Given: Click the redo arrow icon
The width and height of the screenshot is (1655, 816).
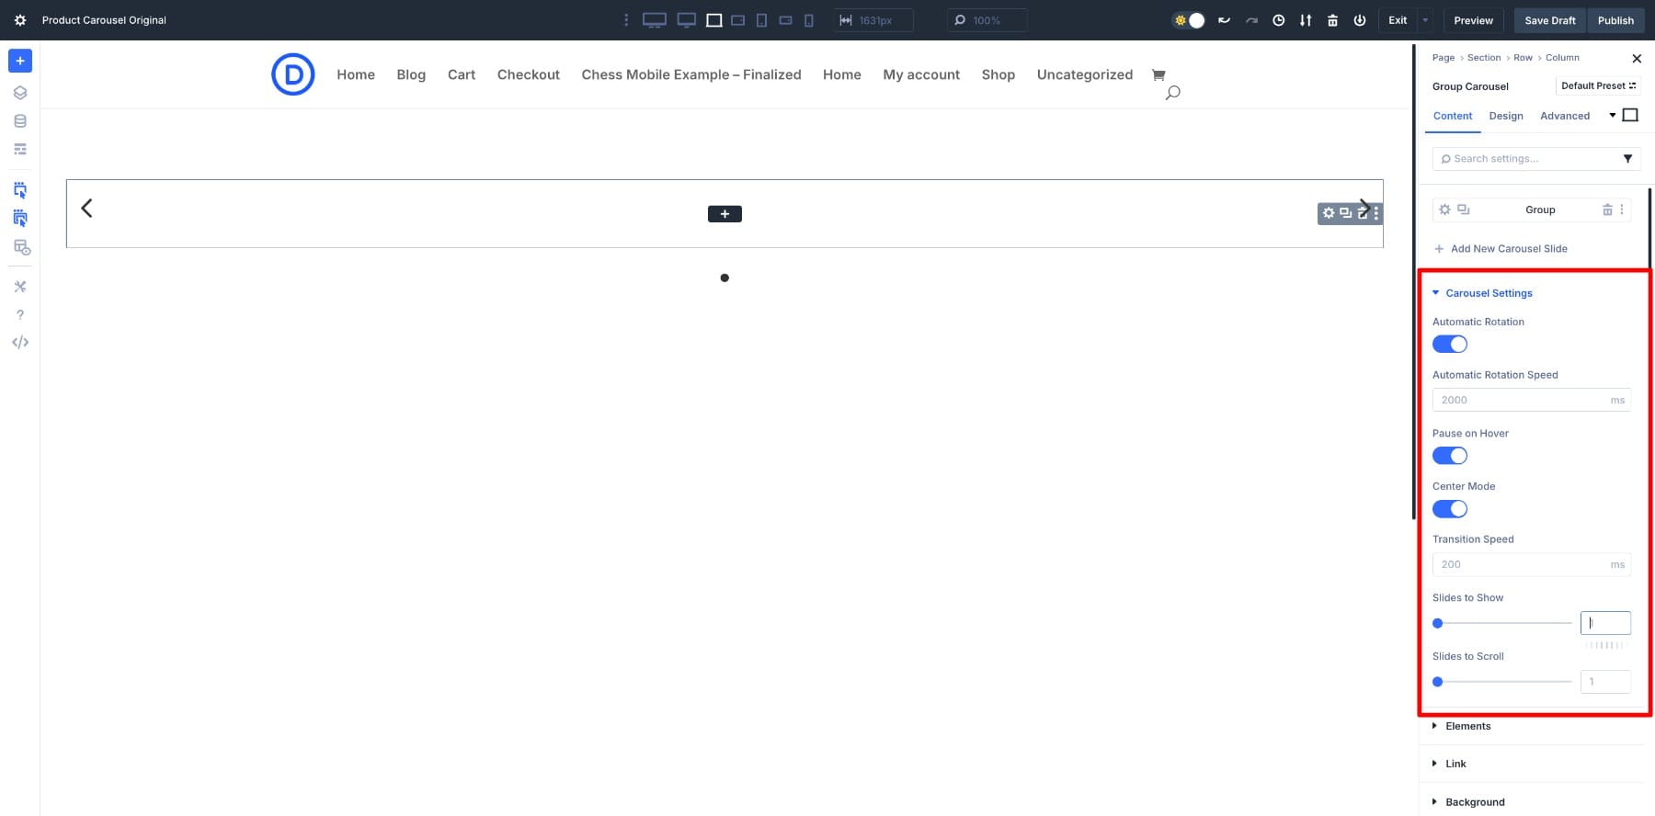Looking at the screenshot, I should (1251, 20).
